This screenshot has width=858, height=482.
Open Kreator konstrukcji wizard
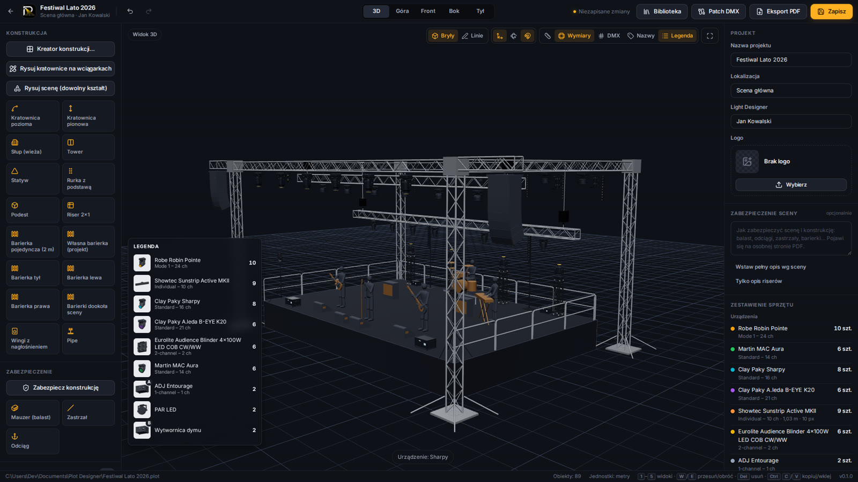pos(61,49)
